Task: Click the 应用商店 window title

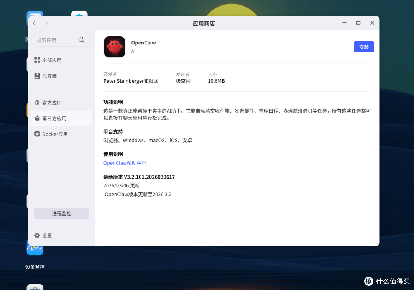Action: point(204,23)
